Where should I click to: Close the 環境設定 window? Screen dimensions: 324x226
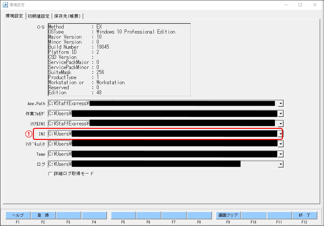pyautogui.click(x=315, y=5)
